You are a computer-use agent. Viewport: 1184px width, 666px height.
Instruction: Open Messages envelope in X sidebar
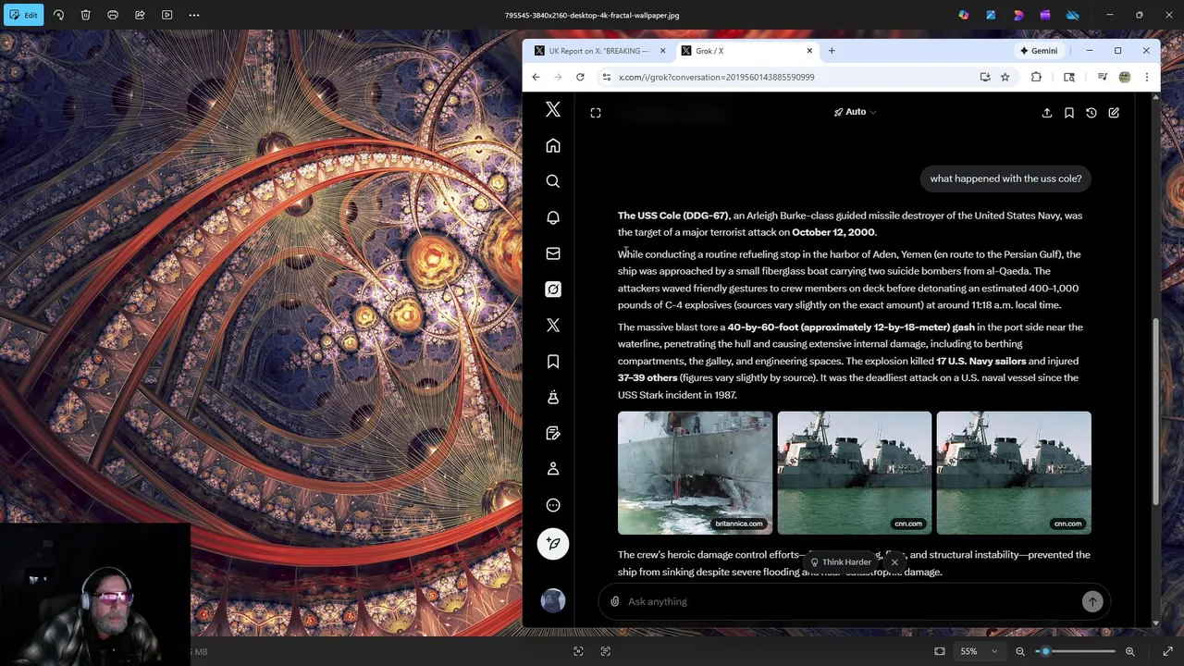point(553,253)
